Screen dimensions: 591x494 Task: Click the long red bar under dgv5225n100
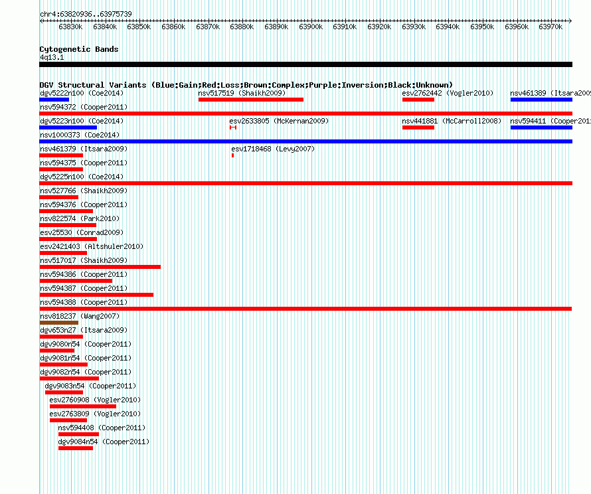point(305,183)
